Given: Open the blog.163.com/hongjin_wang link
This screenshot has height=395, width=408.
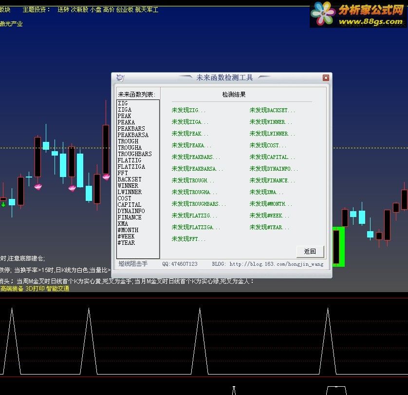Looking at the screenshot, I should click(277, 264).
